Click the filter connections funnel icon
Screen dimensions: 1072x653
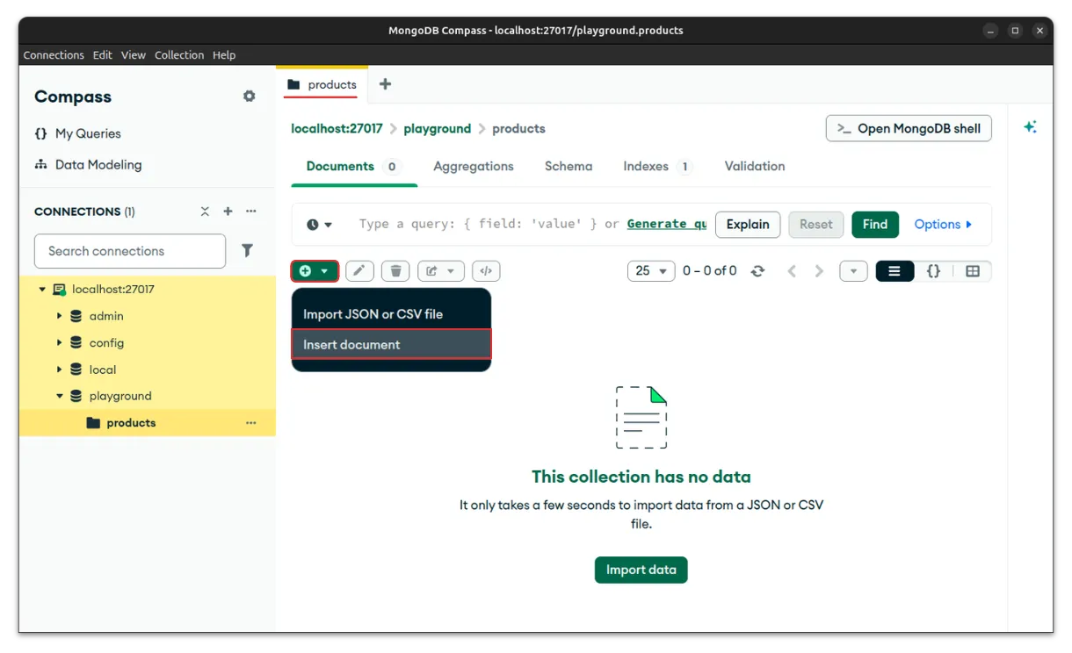point(248,251)
